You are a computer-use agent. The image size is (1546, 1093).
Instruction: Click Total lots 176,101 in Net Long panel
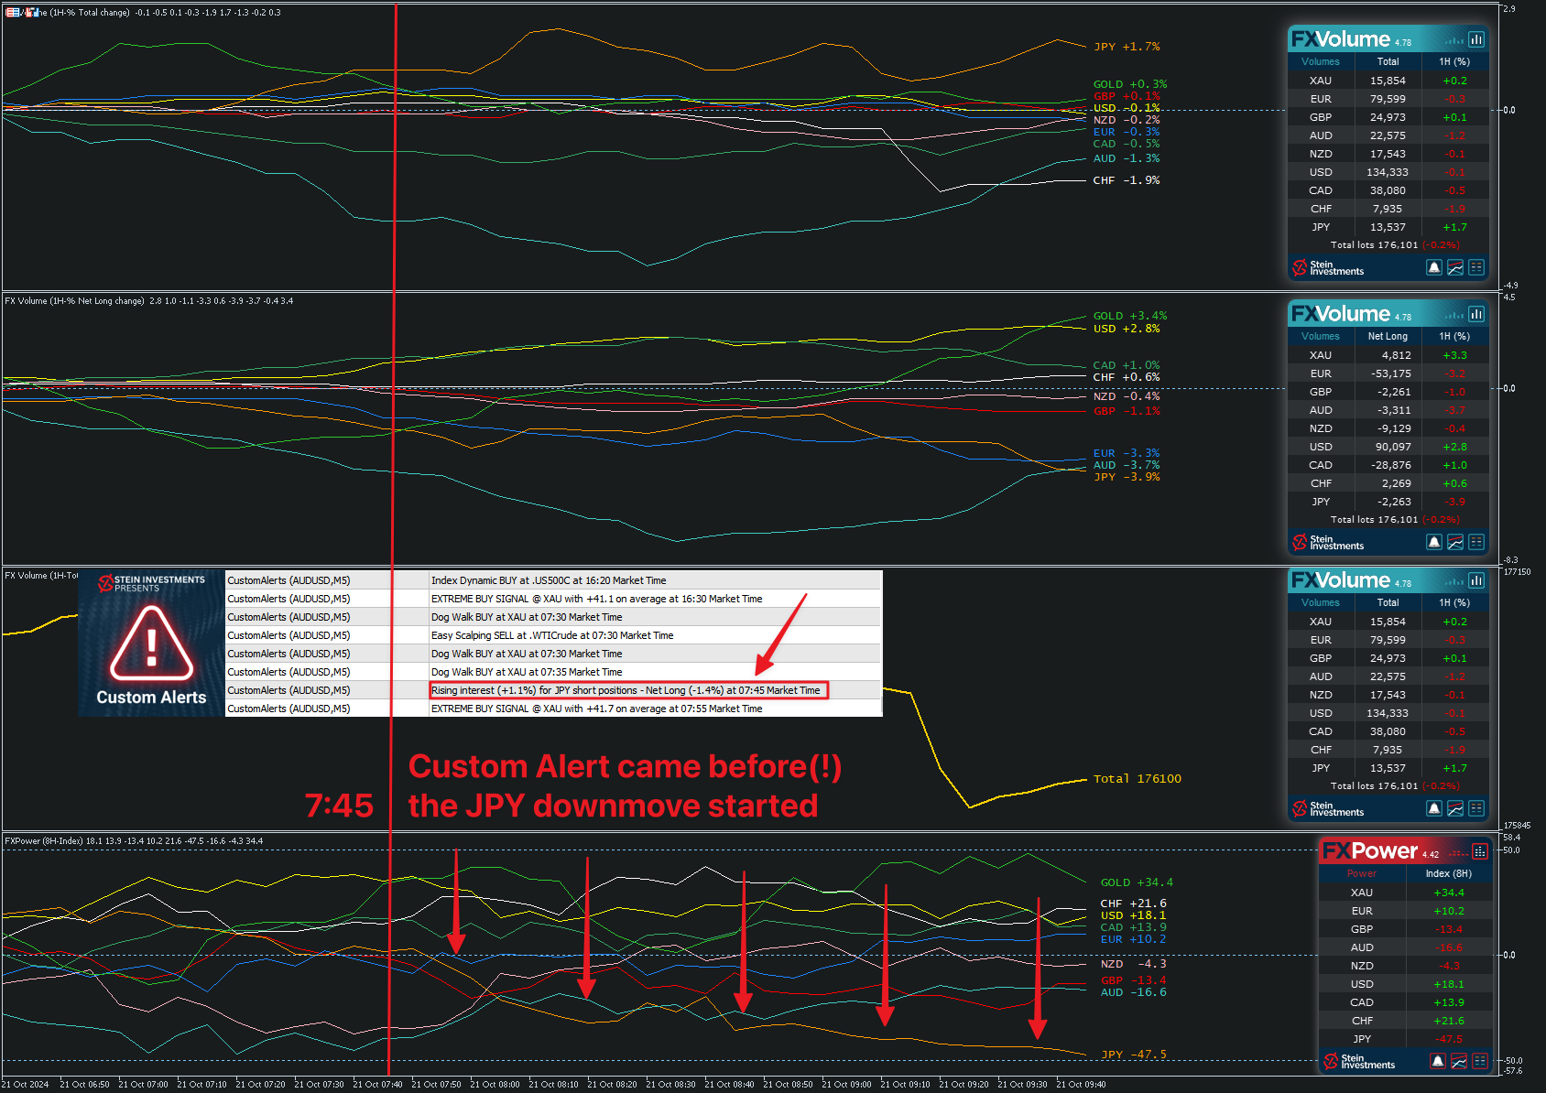pos(1374,520)
